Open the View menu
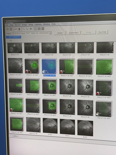The image size is (116, 155). click(11, 25)
